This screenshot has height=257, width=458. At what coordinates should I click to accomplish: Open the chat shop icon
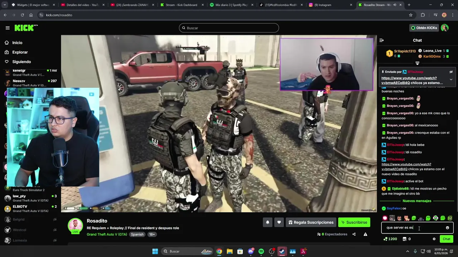(x=404, y=239)
